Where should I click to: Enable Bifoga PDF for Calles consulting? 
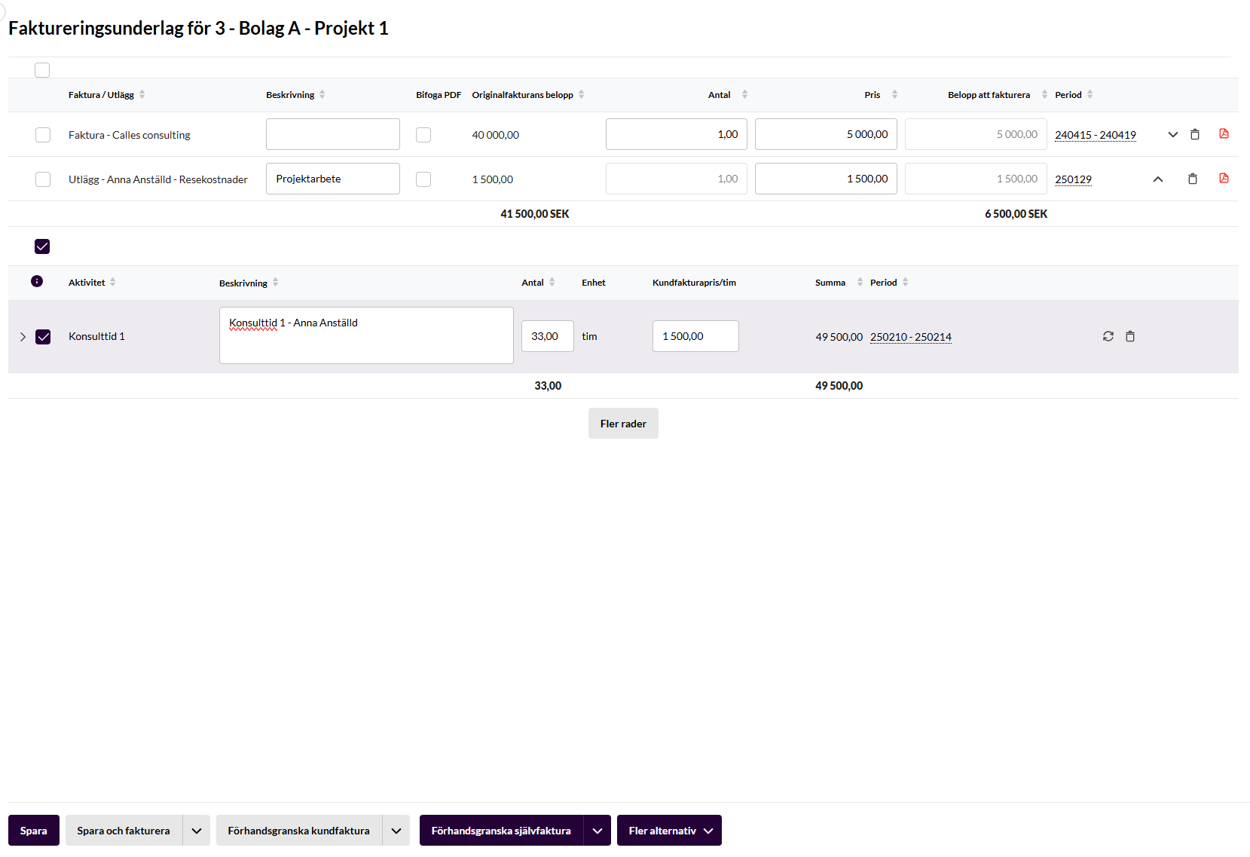(423, 135)
